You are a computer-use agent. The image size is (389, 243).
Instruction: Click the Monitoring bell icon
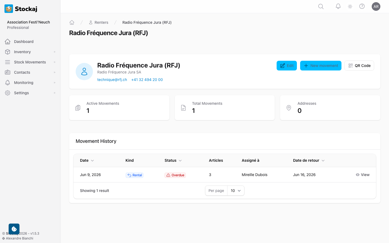click(x=8, y=83)
